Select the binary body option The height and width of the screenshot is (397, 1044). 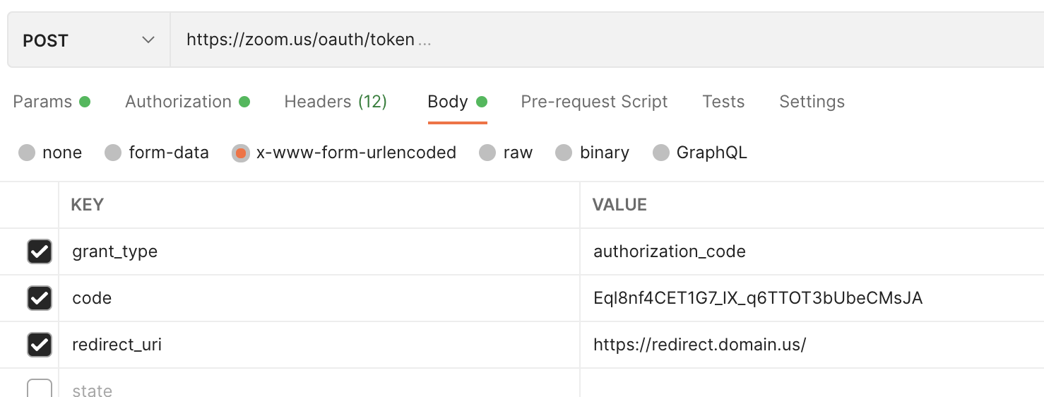click(x=564, y=153)
